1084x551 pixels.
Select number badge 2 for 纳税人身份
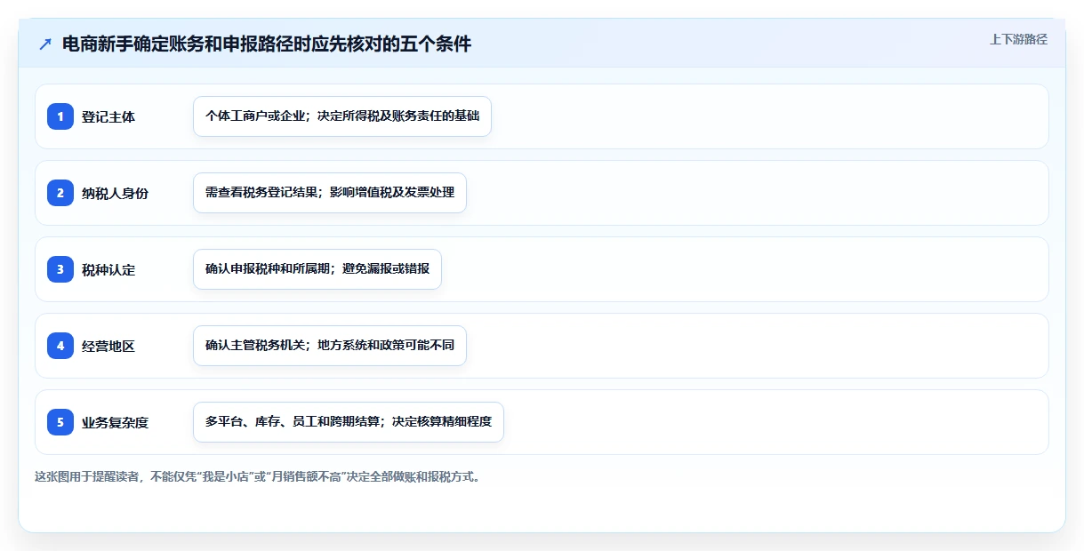click(x=60, y=193)
